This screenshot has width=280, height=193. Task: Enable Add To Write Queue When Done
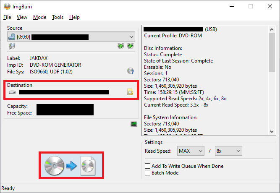(x=148, y=166)
